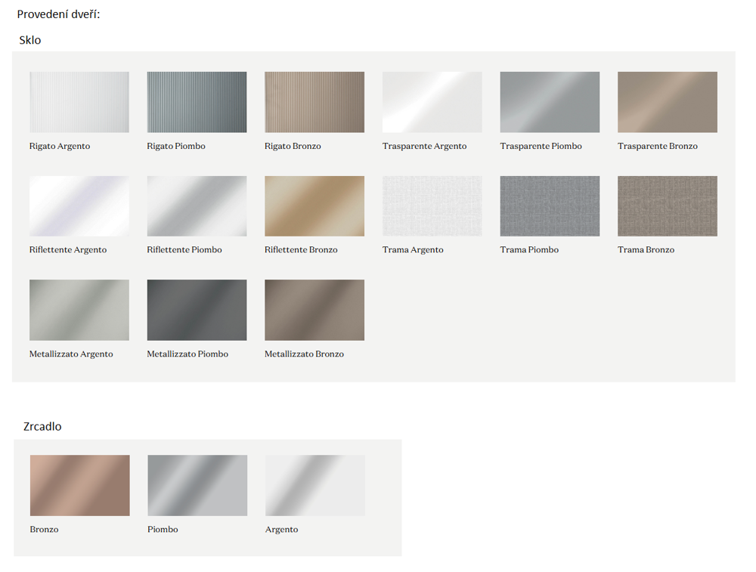Click the 'Rigato Bronzo' label
756x572 pixels.
tap(293, 146)
